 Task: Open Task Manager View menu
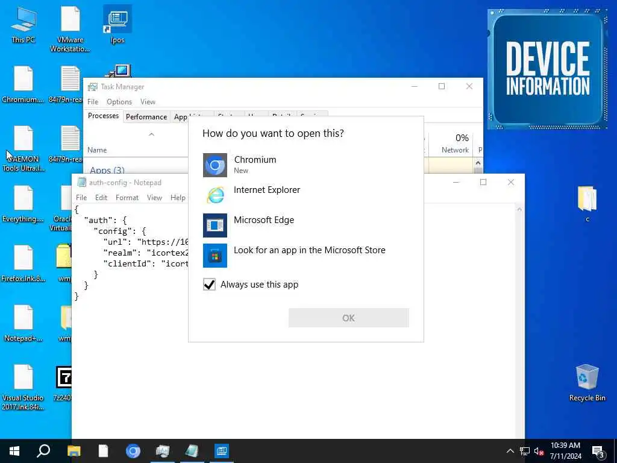(x=148, y=101)
